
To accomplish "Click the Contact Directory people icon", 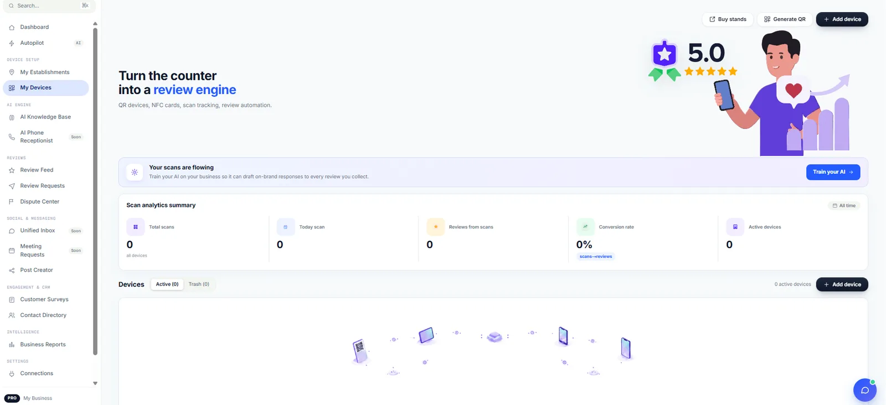I will (x=12, y=315).
